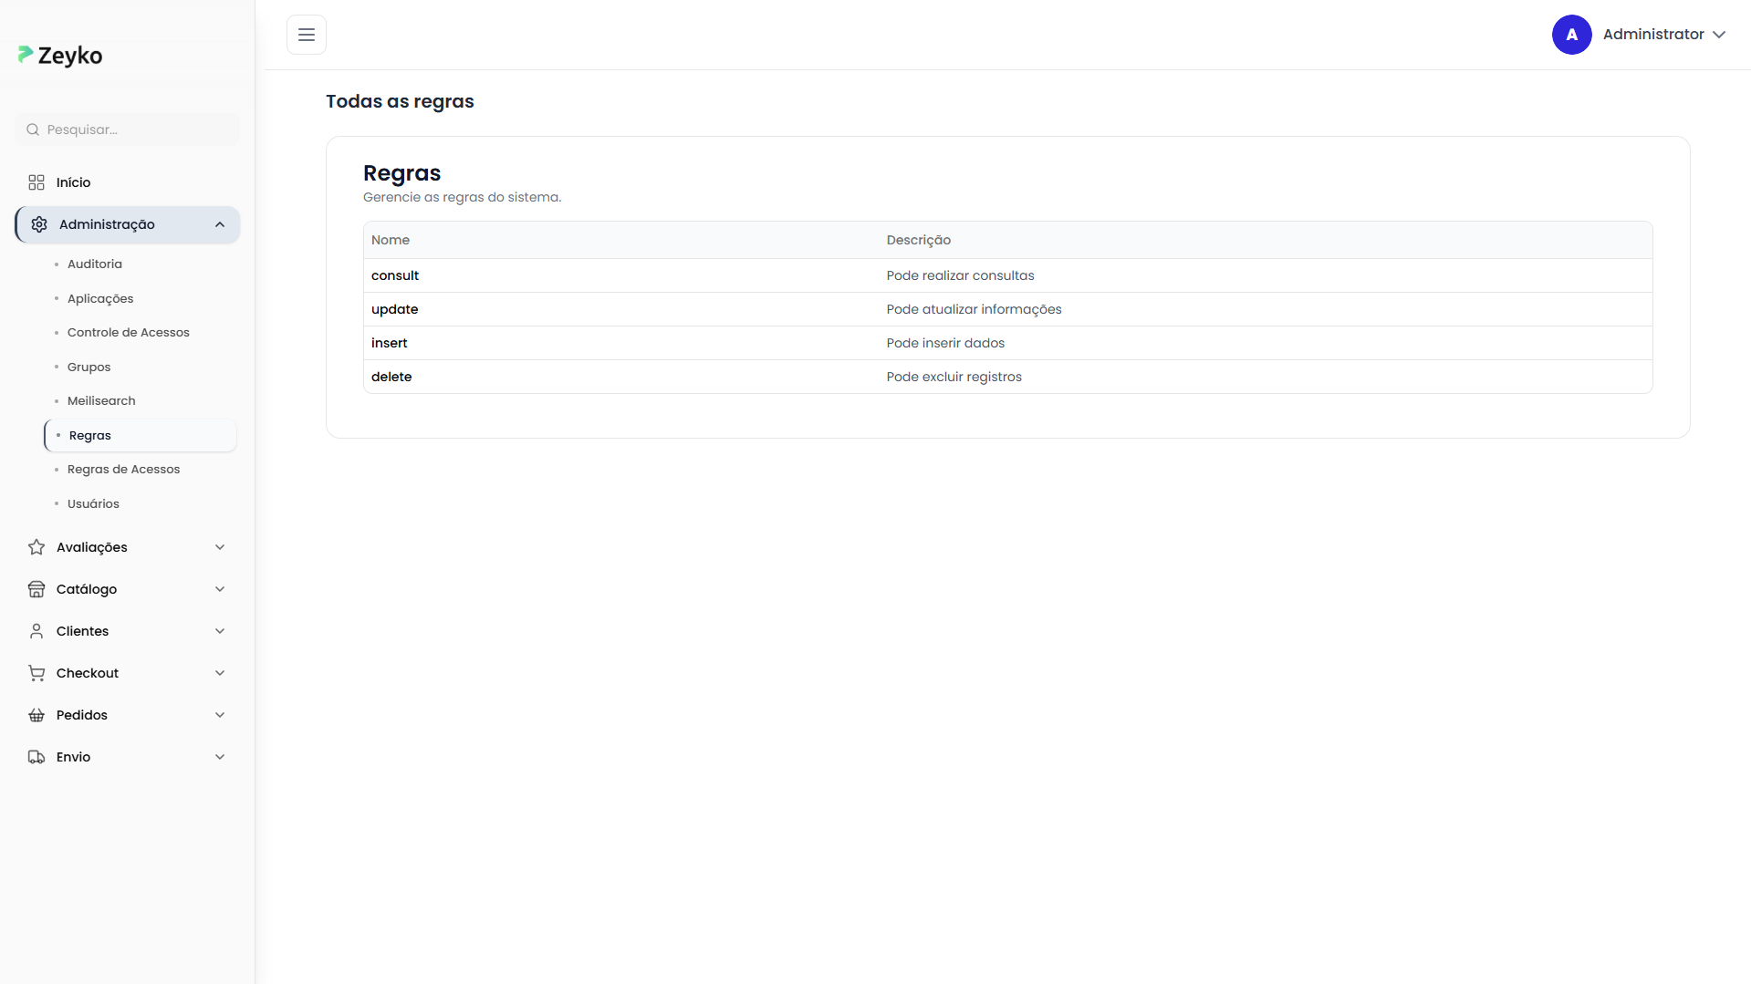Screen dimensions: 1751x984
Task: Select the delete rule row
Action: pyautogui.click(x=391, y=377)
